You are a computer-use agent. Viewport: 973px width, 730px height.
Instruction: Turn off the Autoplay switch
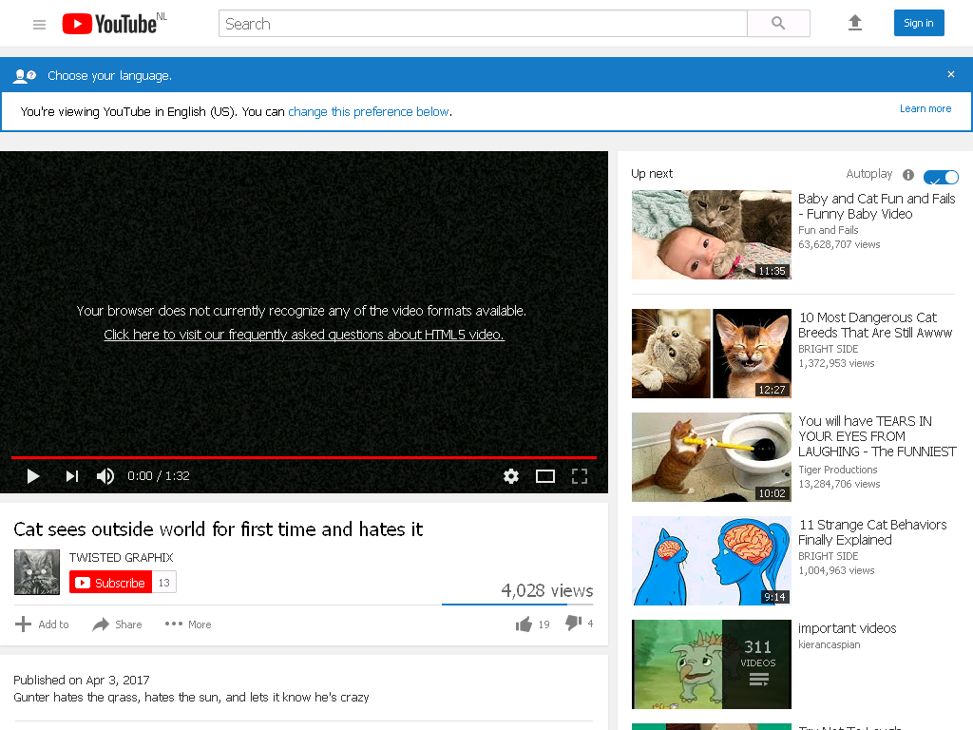pyautogui.click(x=941, y=178)
